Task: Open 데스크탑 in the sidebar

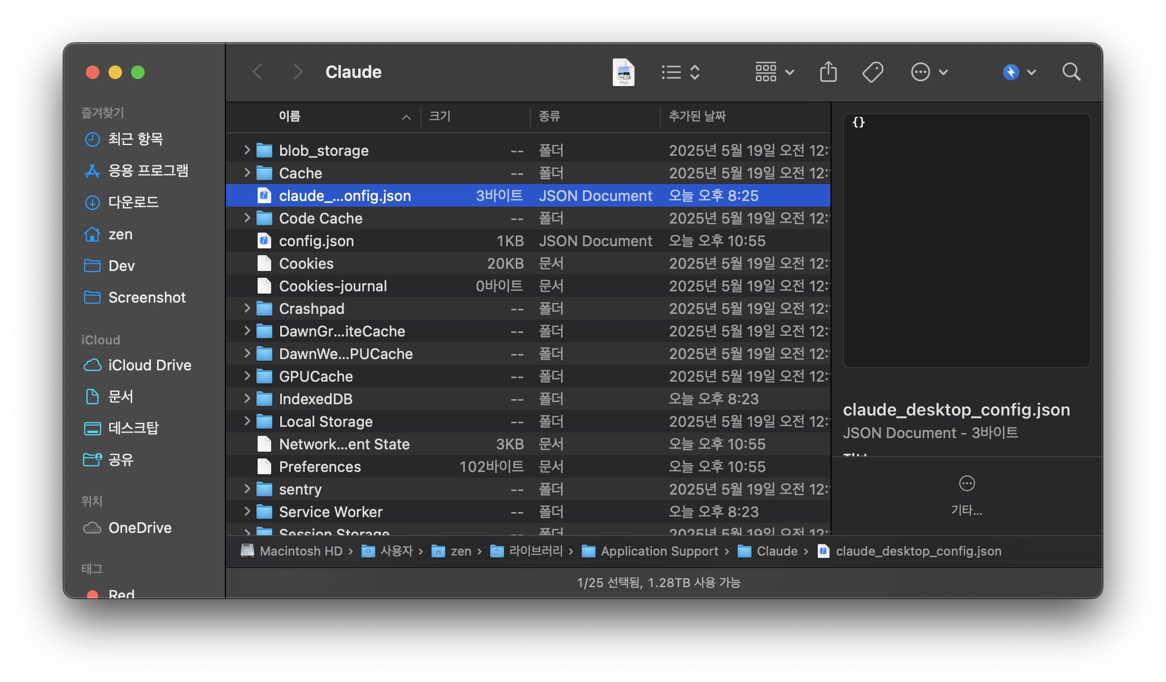Action: 121,428
